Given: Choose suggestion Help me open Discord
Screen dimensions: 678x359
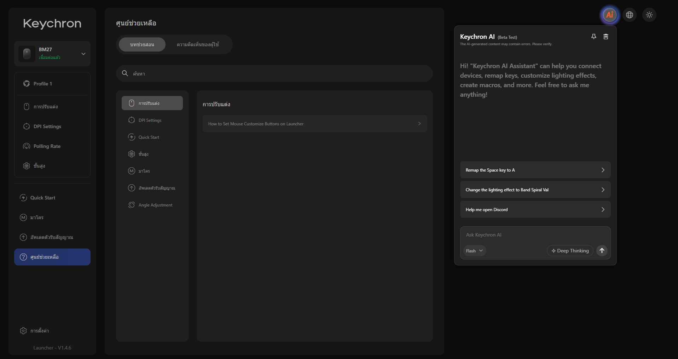Looking at the screenshot, I should point(535,210).
